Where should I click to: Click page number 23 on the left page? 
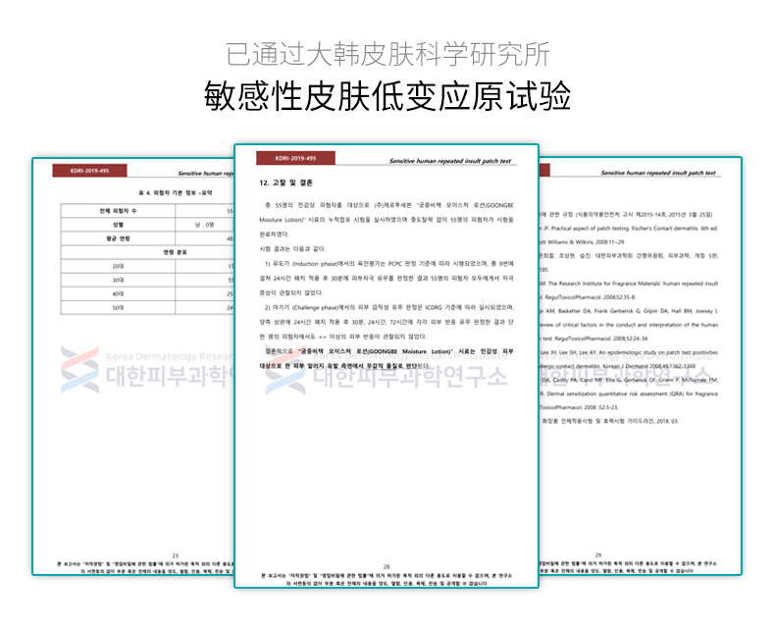(175, 555)
